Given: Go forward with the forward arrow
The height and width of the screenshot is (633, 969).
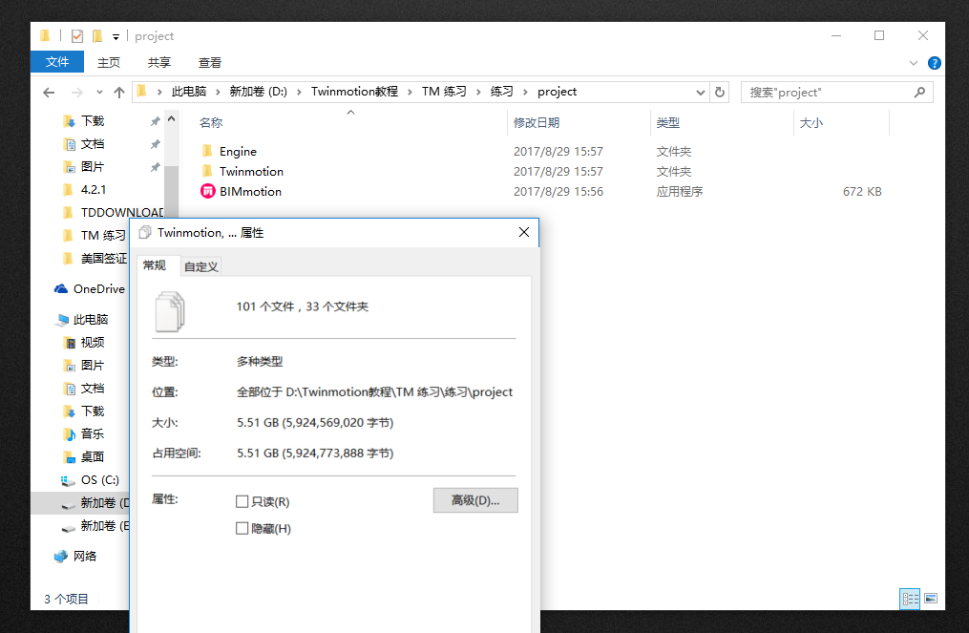Looking at the screenshot, I should [76, 92].
